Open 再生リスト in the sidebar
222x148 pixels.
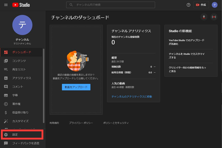click(21, 70)
